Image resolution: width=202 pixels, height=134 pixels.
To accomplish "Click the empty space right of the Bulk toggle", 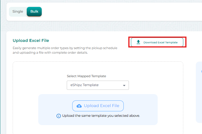I will (115, 11).
